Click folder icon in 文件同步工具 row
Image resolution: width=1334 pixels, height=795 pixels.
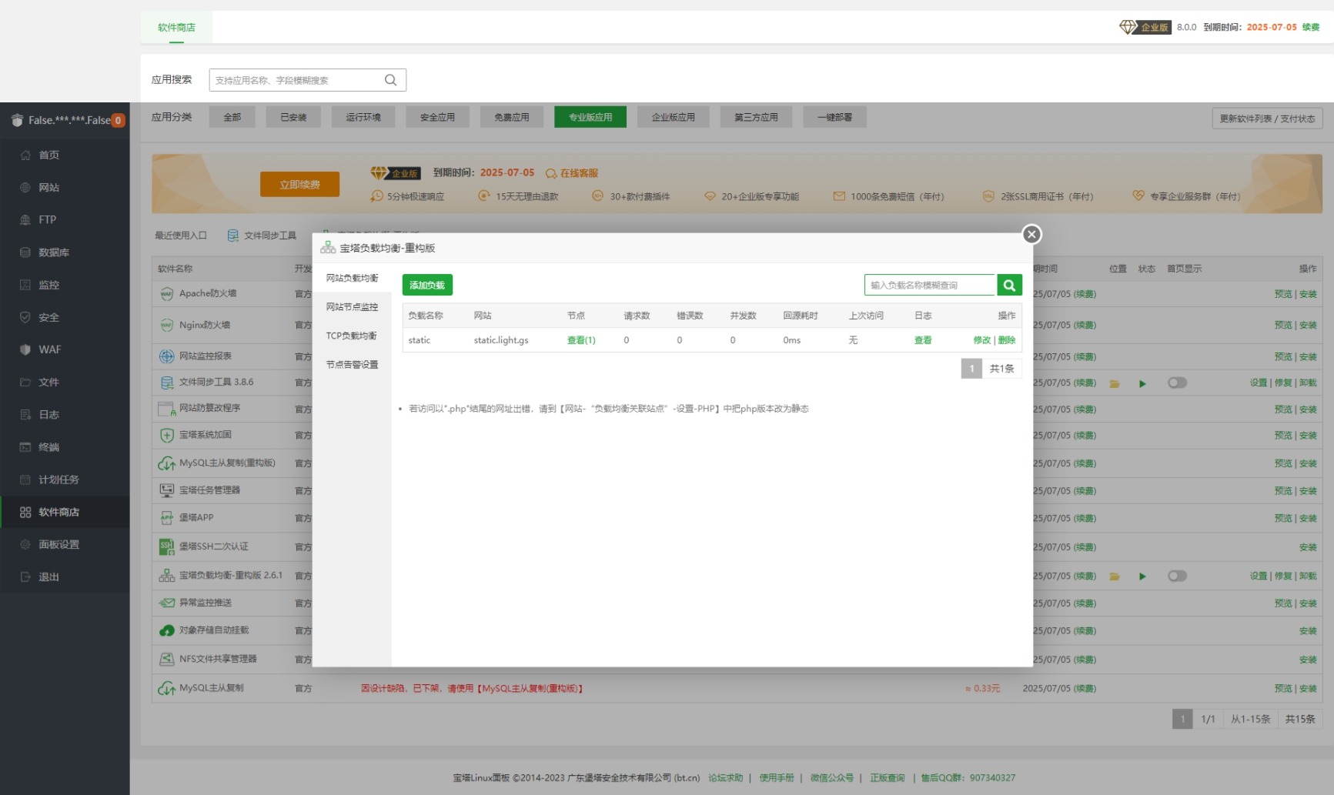pyautogui.click(x=1115, y=383)
